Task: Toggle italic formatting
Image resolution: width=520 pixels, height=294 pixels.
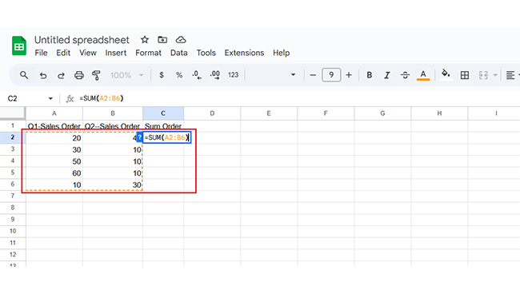Action: pos(387,75)
